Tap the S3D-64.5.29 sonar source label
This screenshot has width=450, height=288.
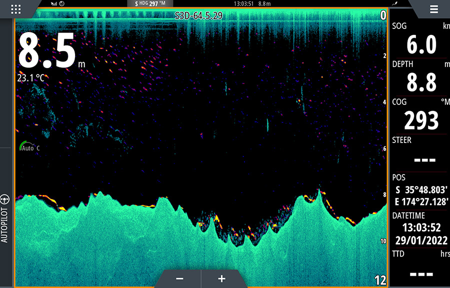[198, 15]
